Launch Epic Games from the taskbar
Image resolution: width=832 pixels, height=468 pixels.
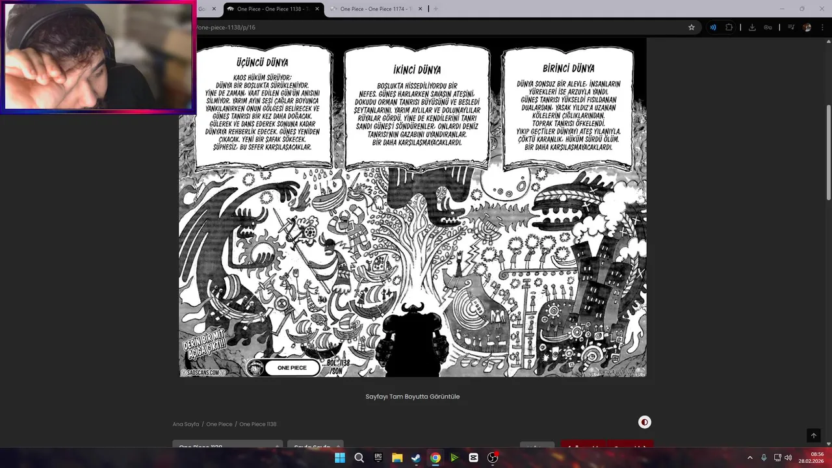[x=378, y=458]
